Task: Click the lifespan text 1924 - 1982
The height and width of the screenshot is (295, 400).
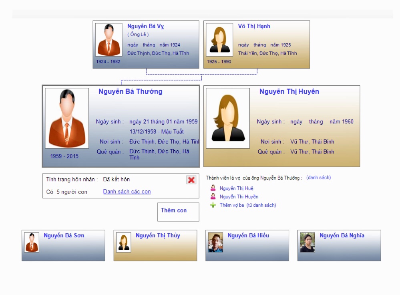Action: (x=108, y=62)
